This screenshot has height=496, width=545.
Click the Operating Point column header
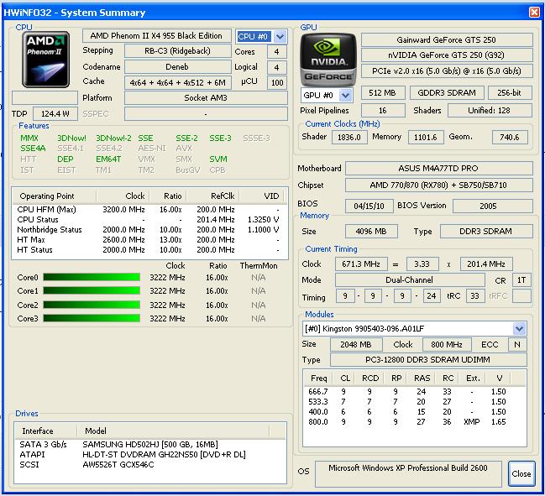pyautogui.click(x=55, y=196)
